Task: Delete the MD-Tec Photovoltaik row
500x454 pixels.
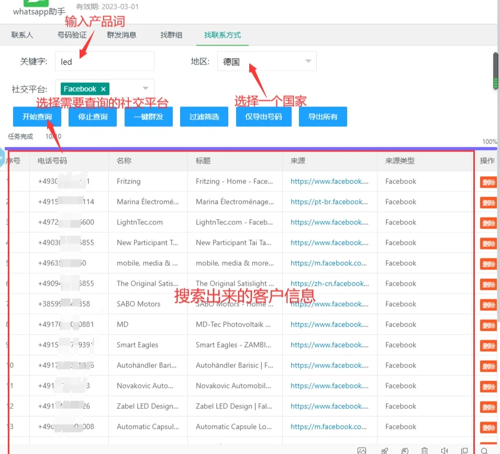Action: point(488,326)
